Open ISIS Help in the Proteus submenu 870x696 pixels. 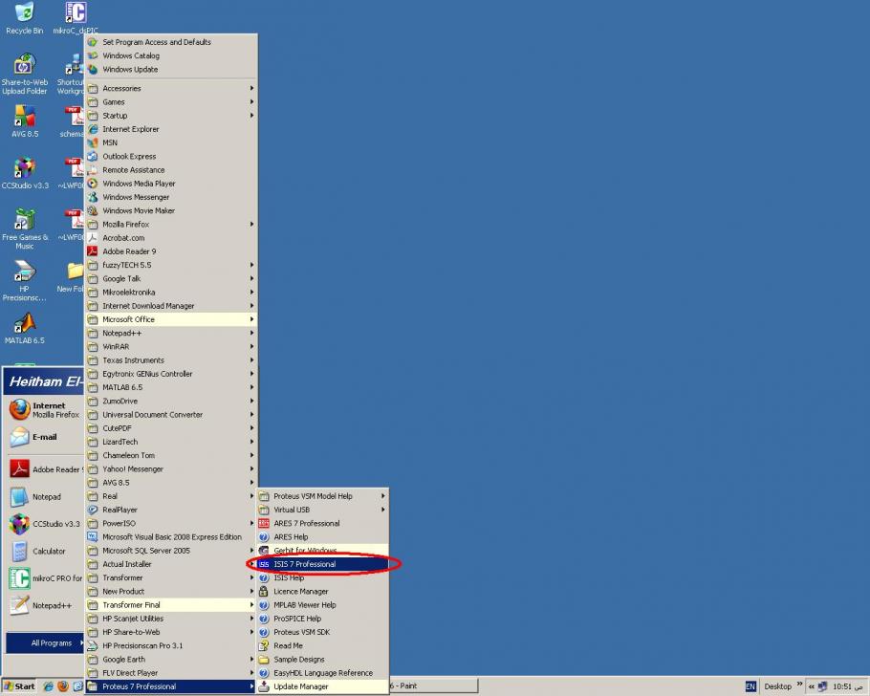322,577
